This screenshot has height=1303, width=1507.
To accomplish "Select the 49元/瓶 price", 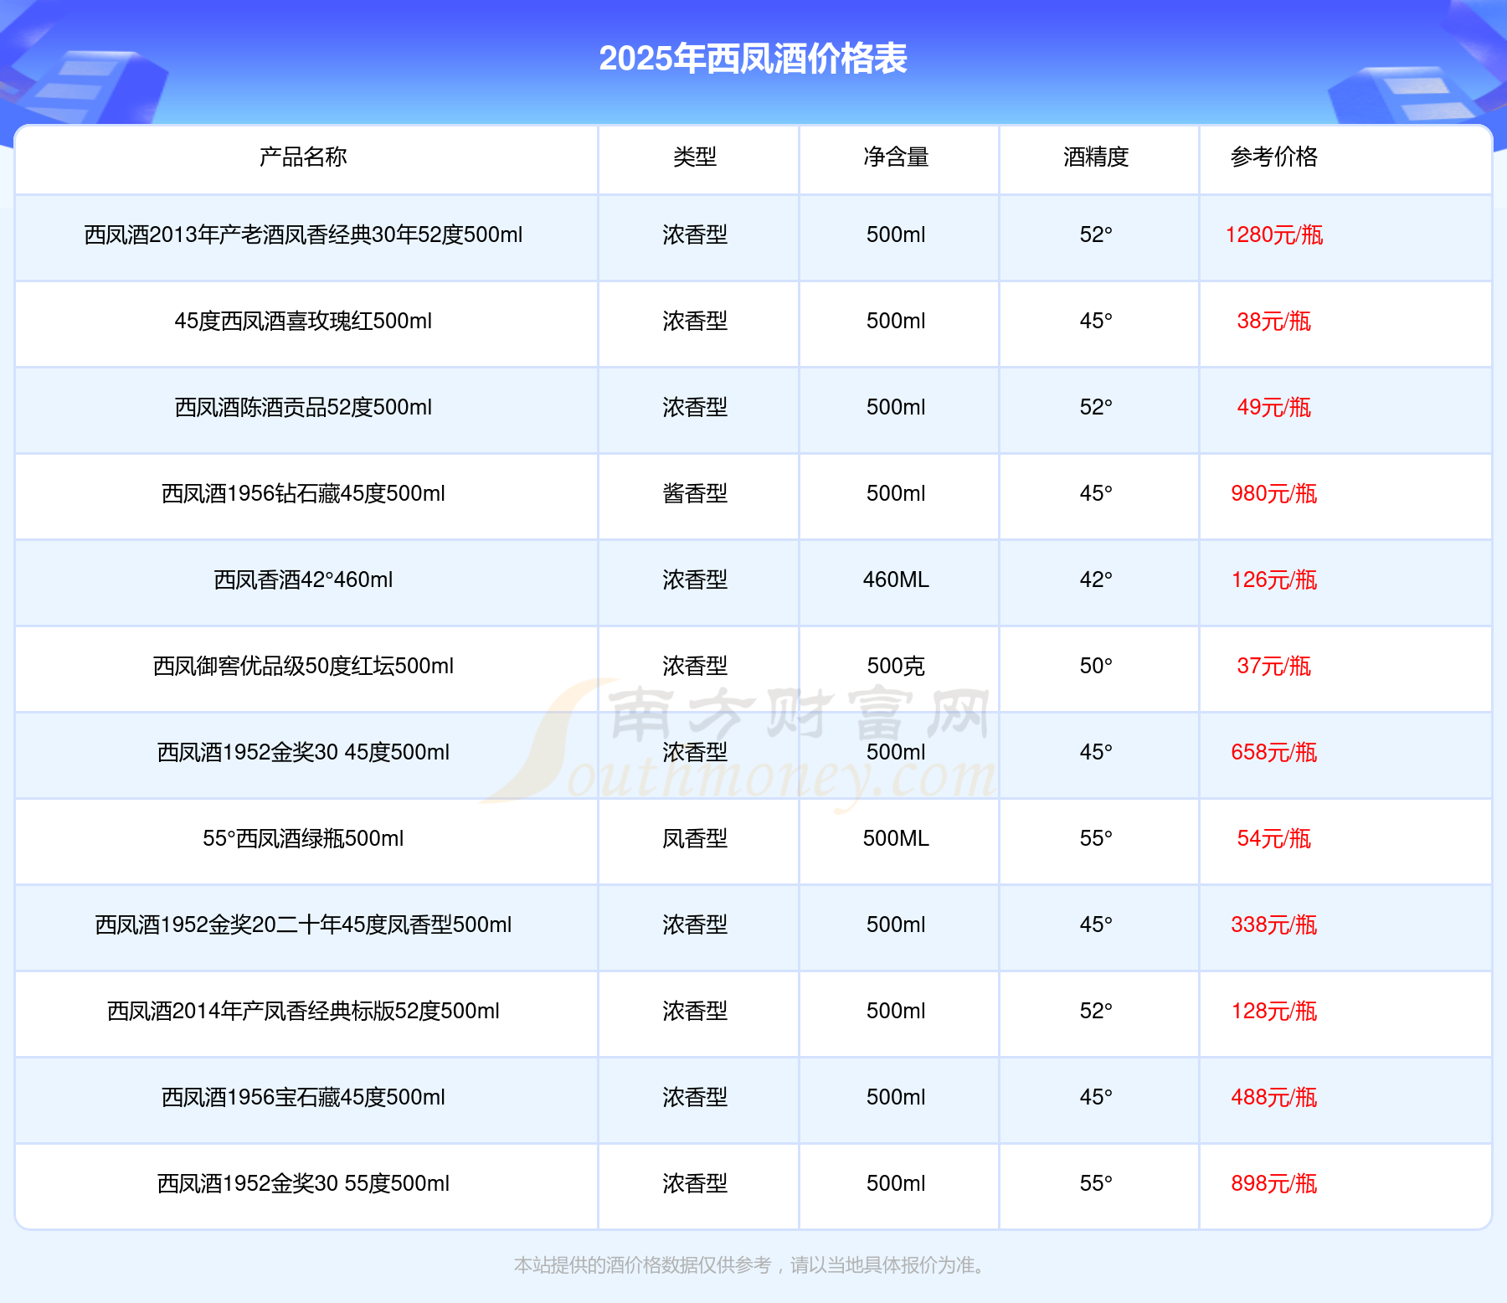I will coord(1274,407).
